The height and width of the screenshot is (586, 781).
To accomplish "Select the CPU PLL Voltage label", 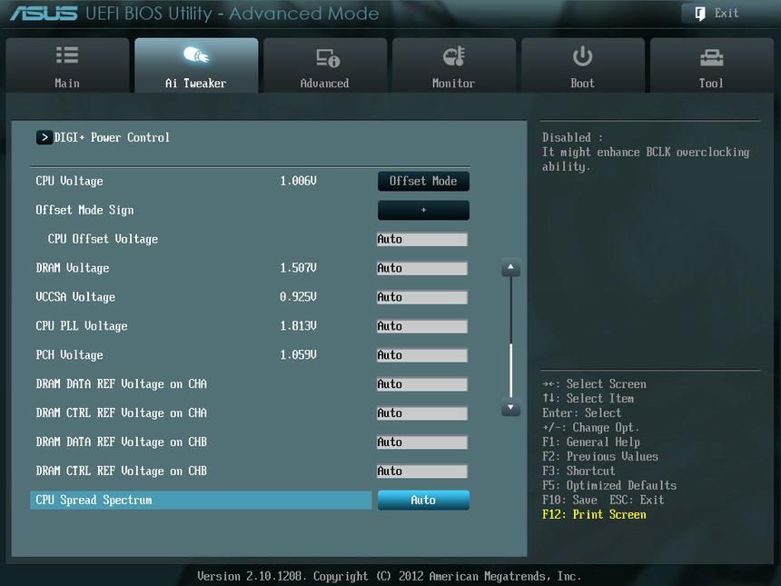I will 82,326.
